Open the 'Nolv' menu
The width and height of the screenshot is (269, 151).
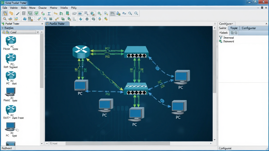24,8
